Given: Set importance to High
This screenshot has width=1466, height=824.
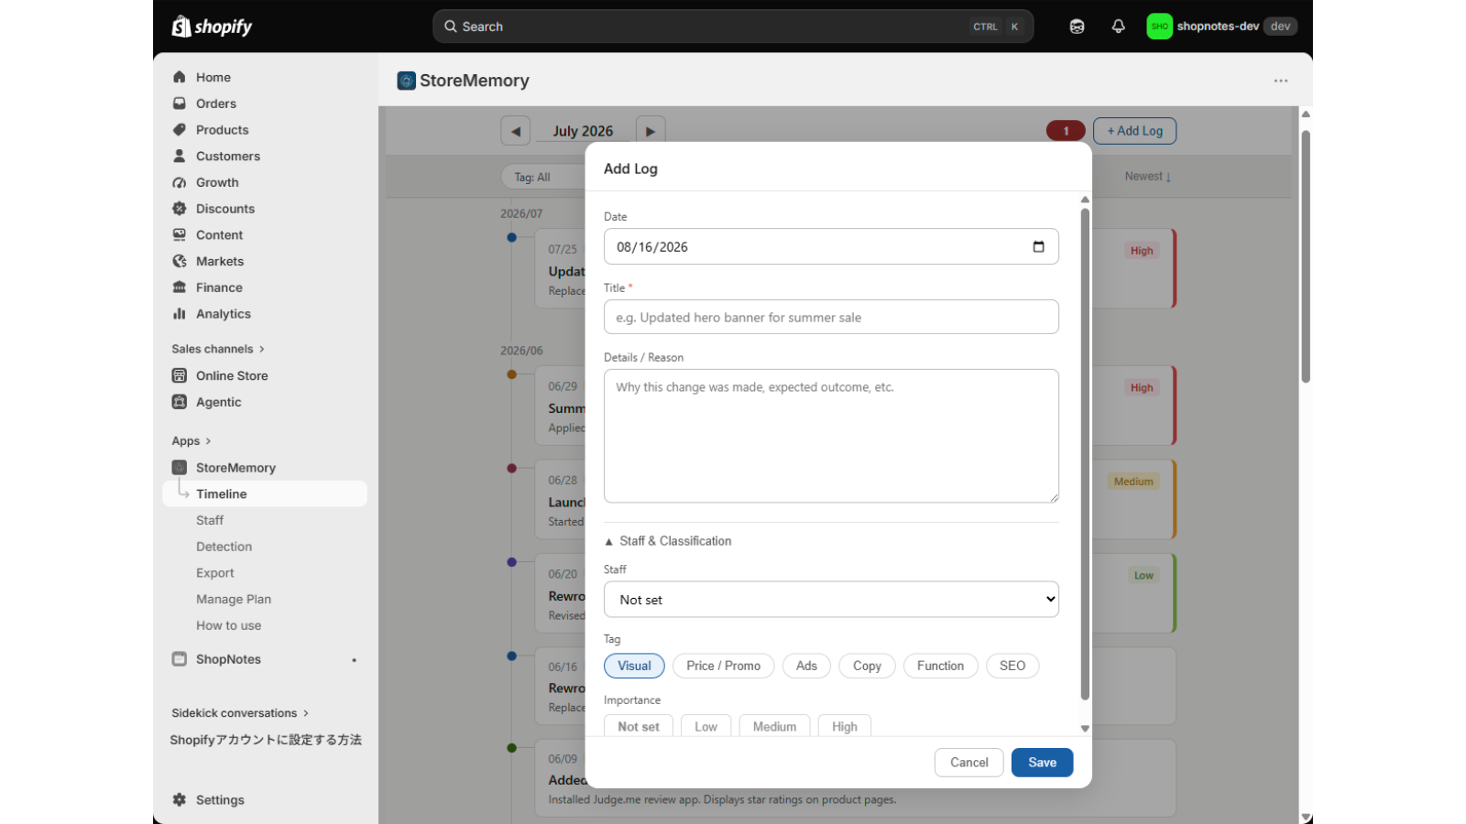Looking at the screenshot, I should click(844, 726).
